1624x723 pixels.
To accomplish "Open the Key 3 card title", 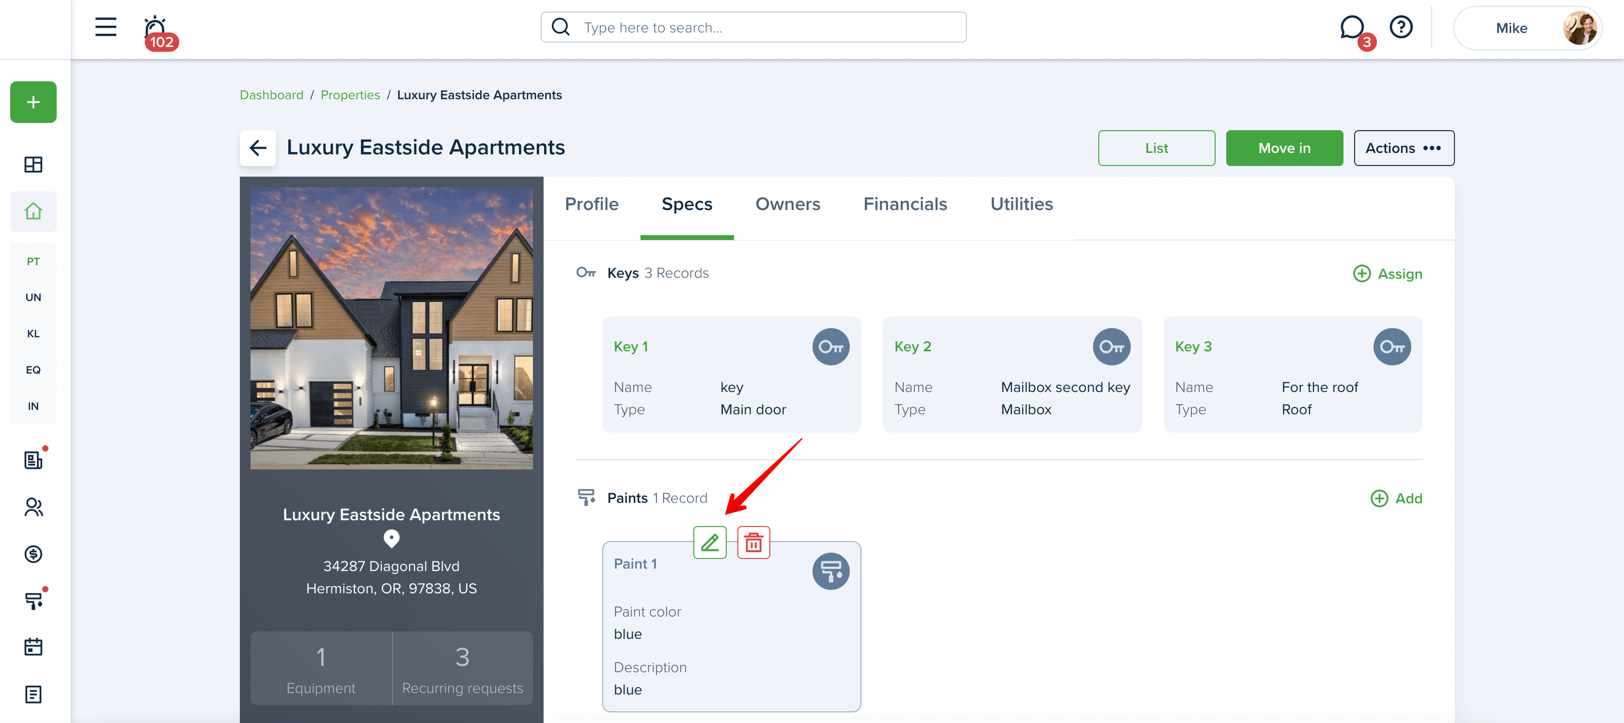I will click(x=1193, y=346).
